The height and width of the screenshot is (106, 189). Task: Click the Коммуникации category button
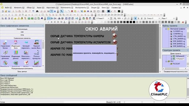click(22, 29)
